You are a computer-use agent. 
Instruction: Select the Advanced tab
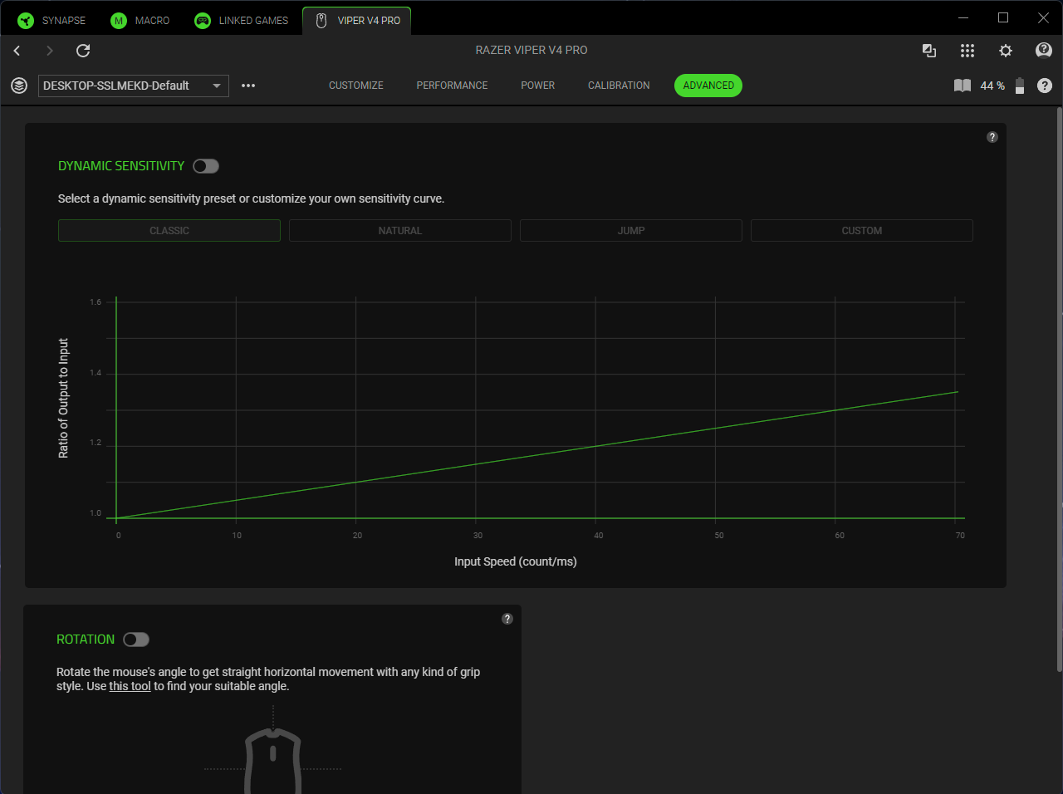click(x=708, y=86)
